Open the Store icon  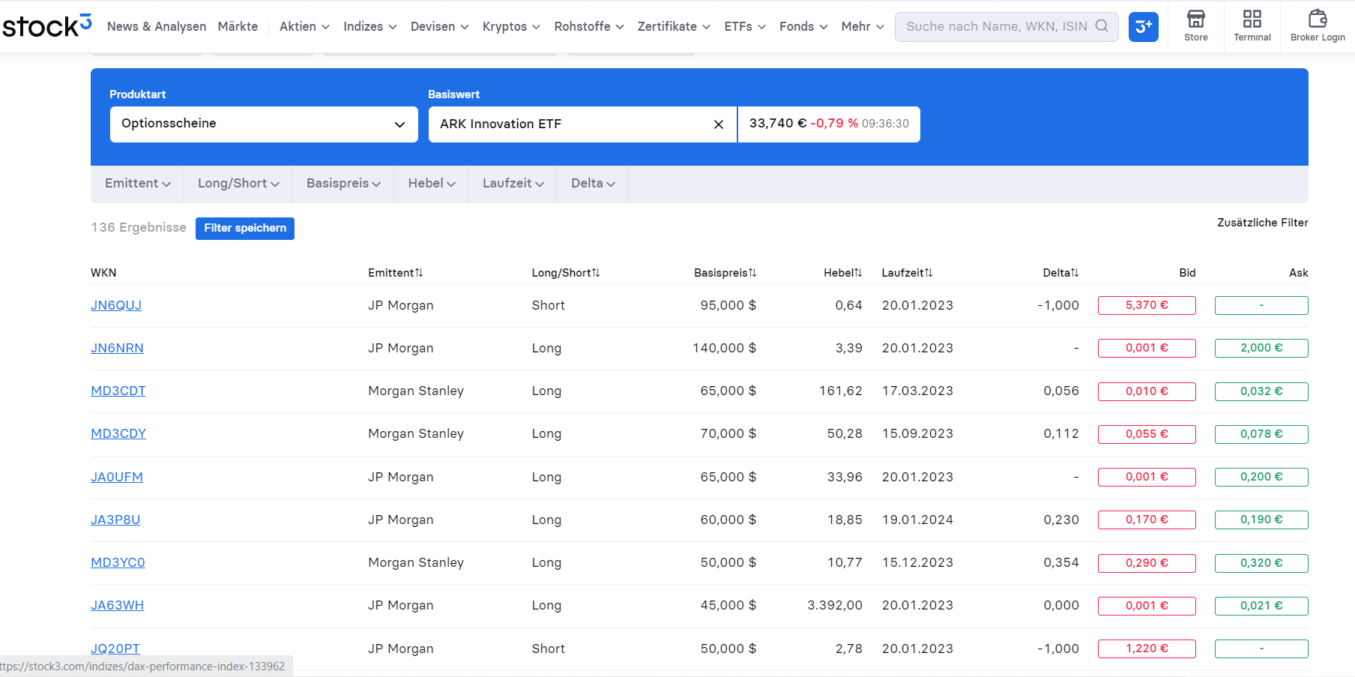pyautogui.click(x=1196, y=25)
